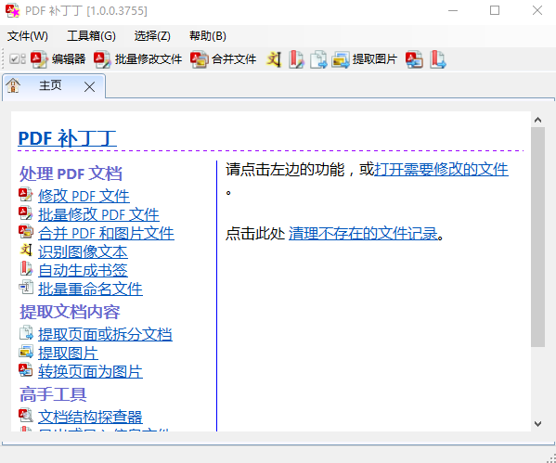The image size is (556, 463).
Task: Click the 清理不存在的文件记录 link
Action: point(363,233)
